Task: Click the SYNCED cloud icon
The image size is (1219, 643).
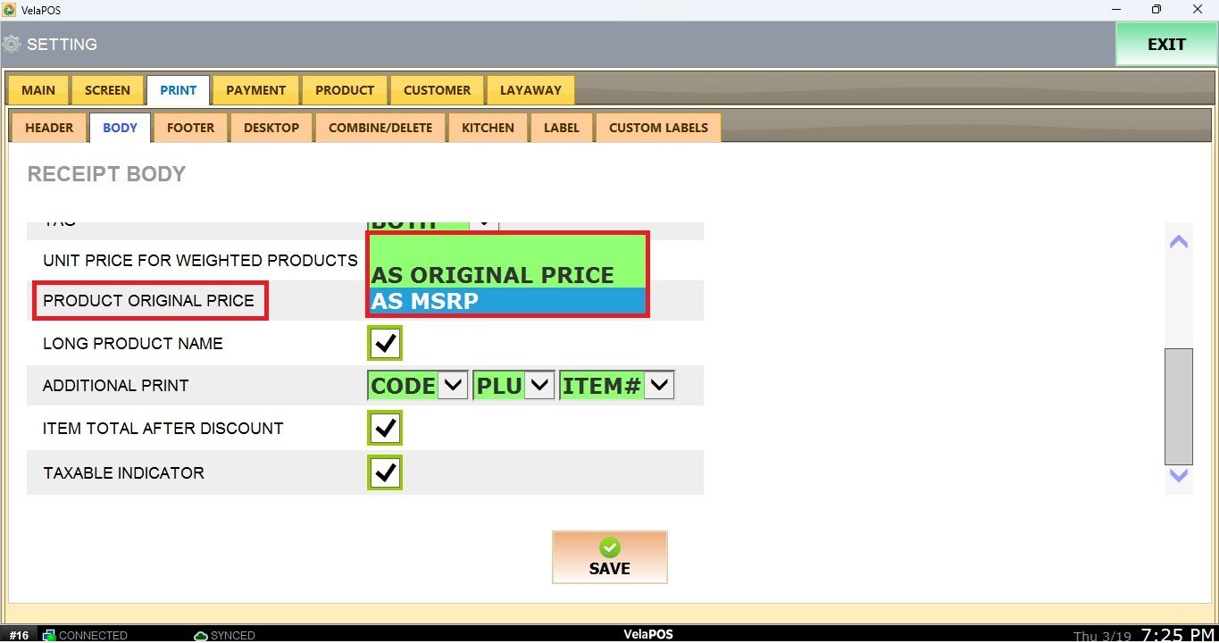Action: (x=201, y=635)
